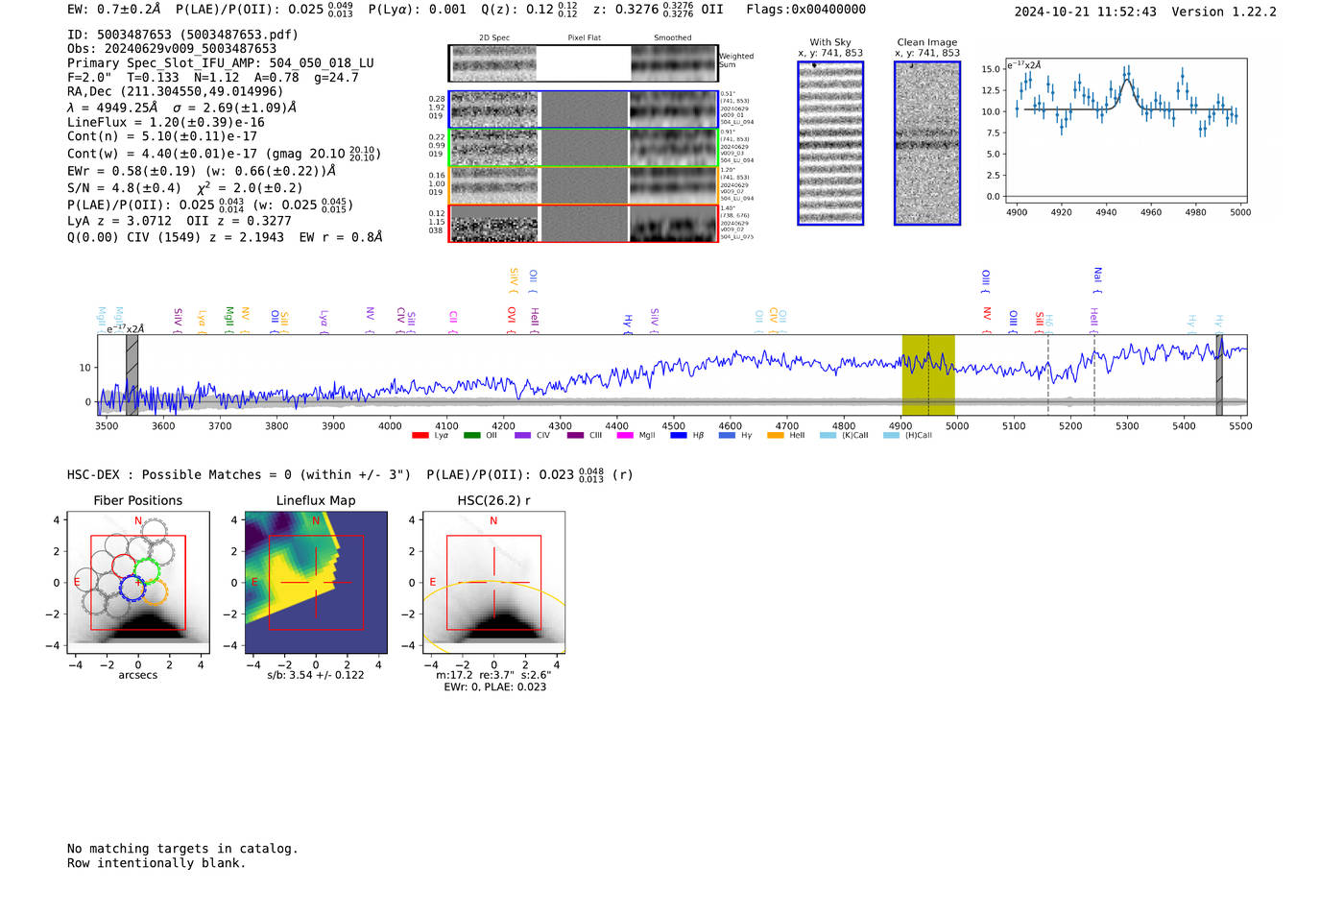Click the green OII legend swatch

coord(471,435)
